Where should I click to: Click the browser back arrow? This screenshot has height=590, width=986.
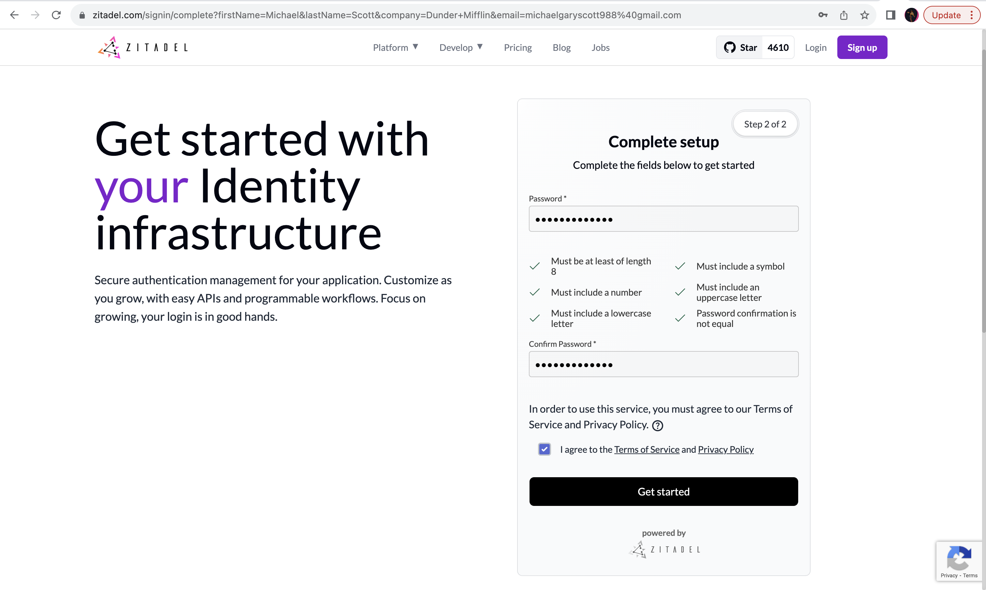pos(14,15)
